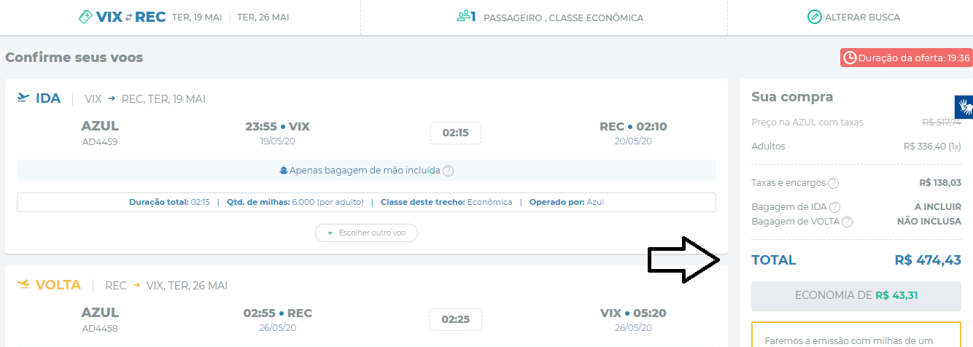This screenshot has width=973, height=347.
Task: Click the clock icon in offer timer
Action: point(849,58)
